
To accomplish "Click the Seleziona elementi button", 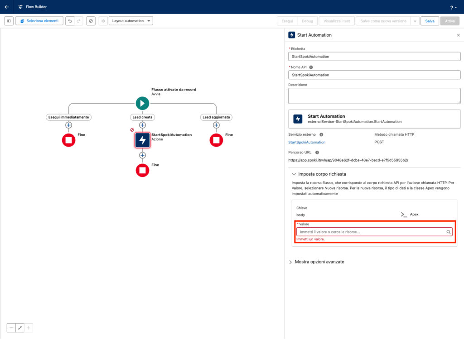I will [x=39, y=21].
